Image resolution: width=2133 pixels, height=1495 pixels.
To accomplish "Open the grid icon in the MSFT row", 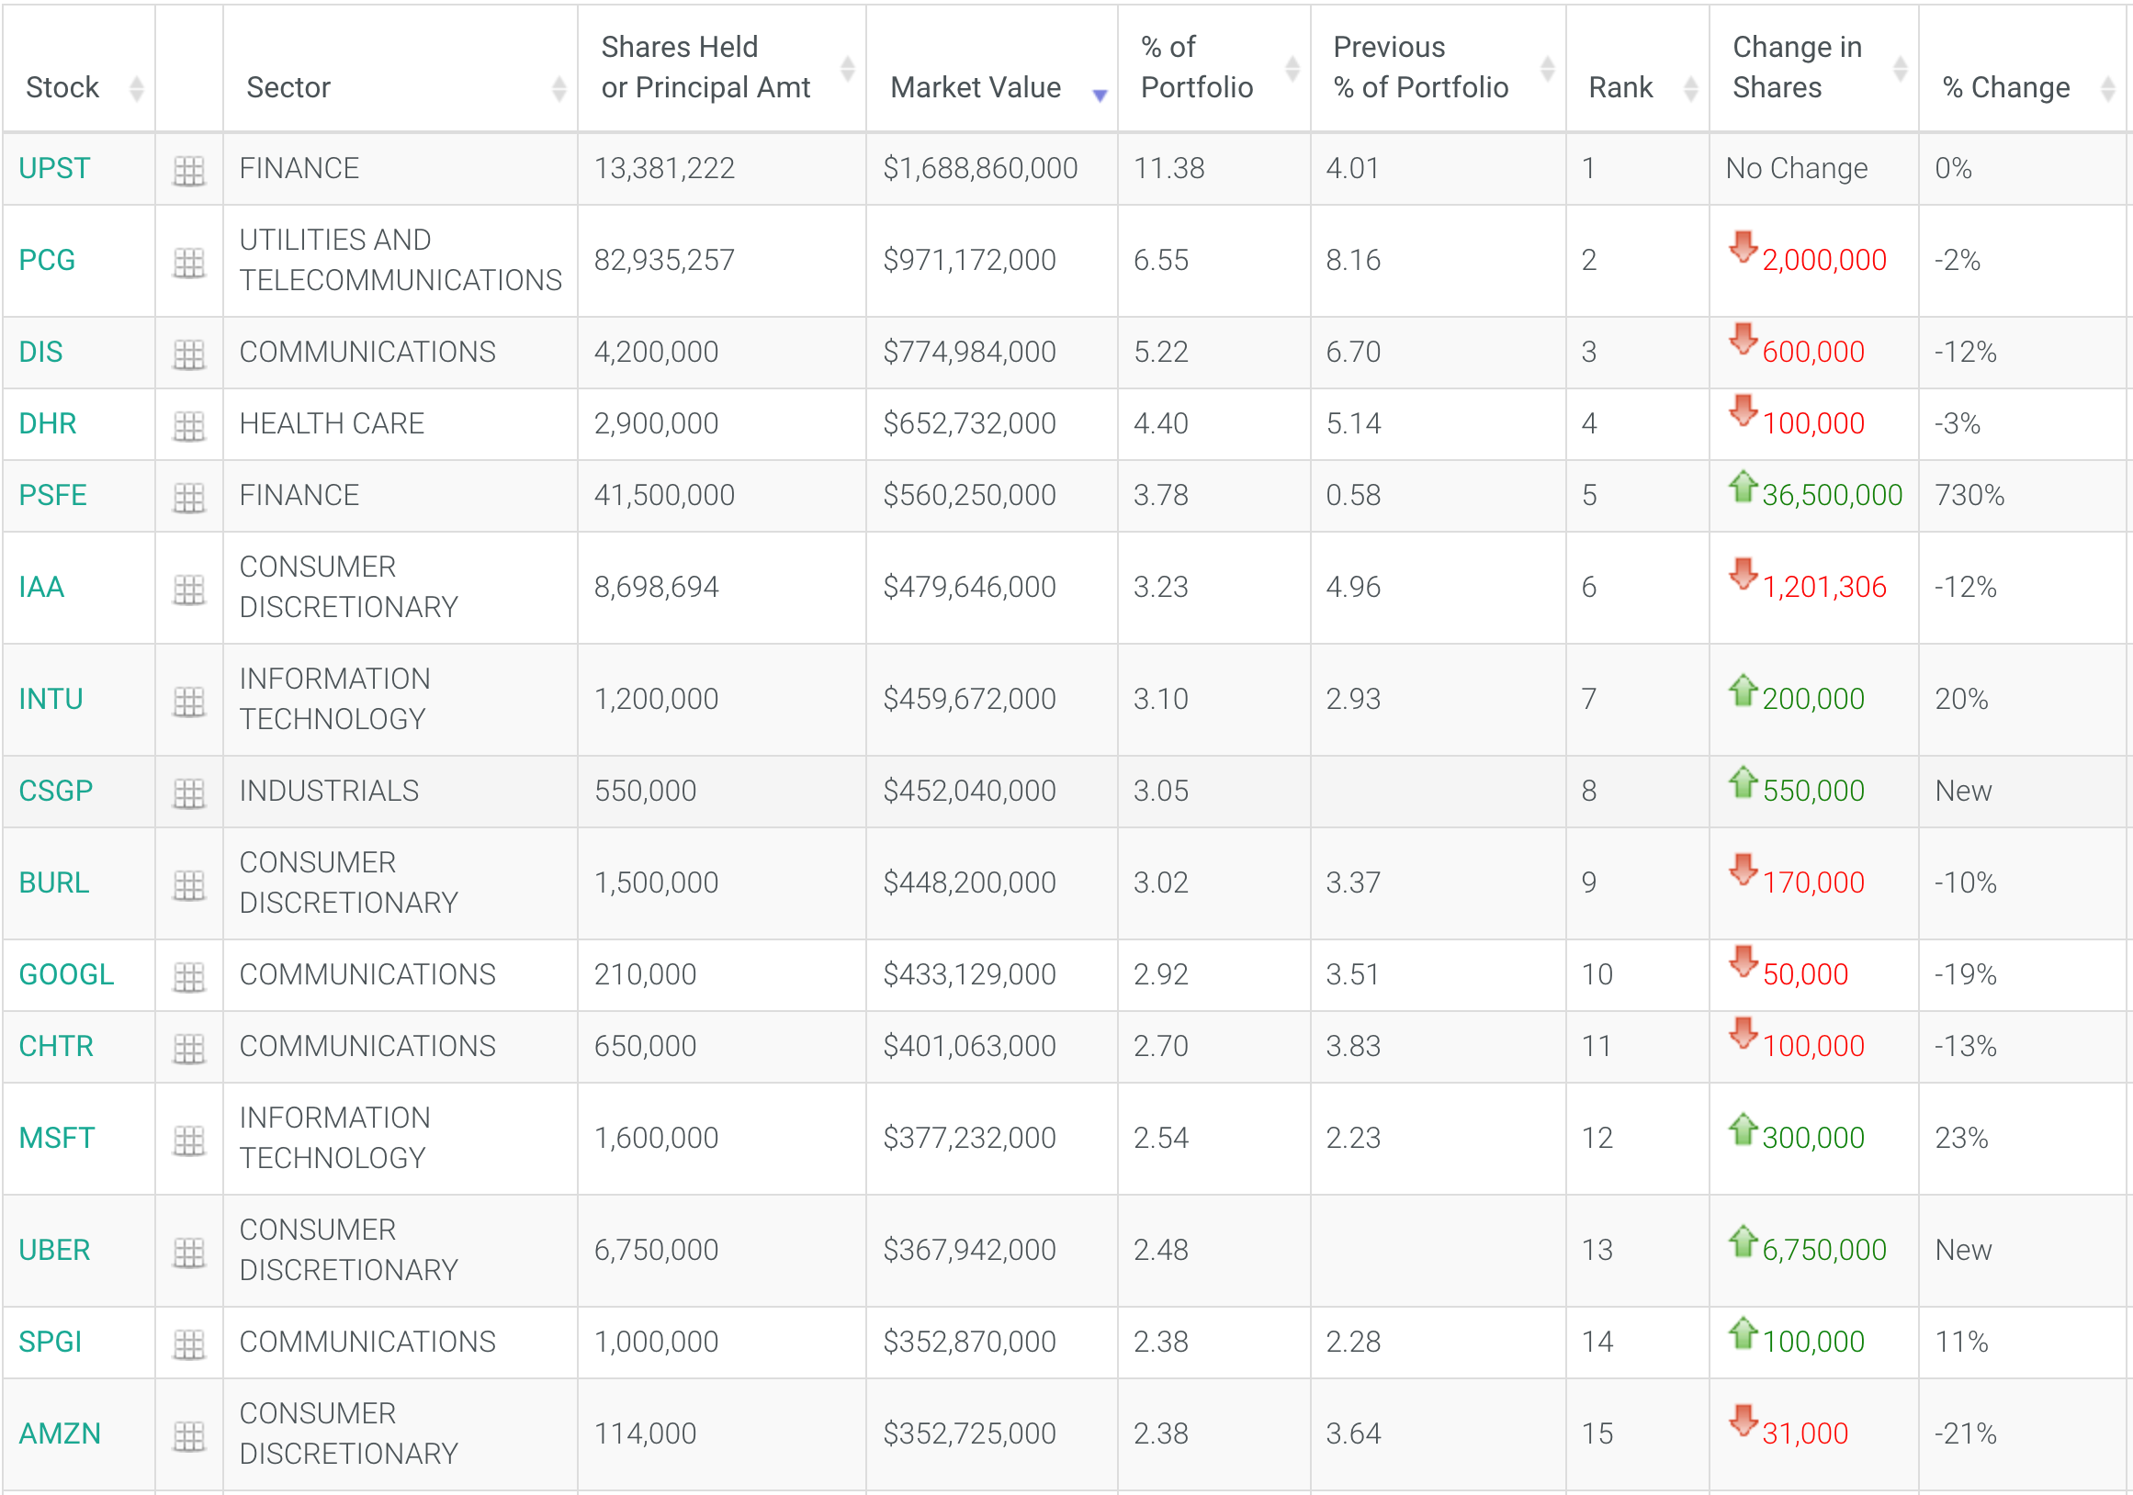I will 188,1140.
